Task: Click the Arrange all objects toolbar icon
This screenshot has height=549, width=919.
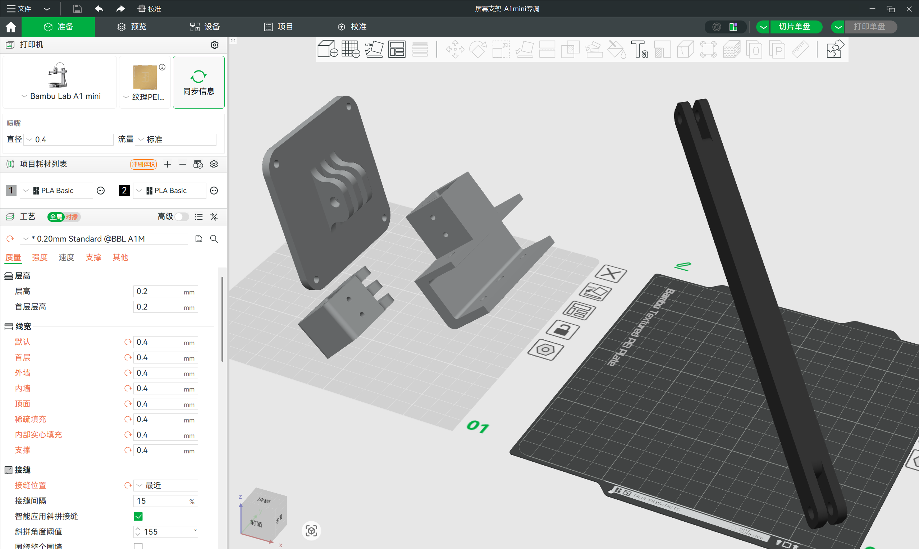Action: [x=397, y=49]
